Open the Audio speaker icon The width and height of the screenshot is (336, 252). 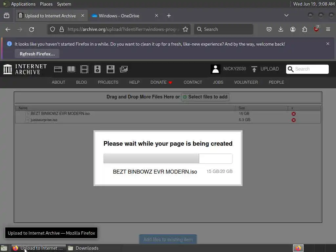97,69
